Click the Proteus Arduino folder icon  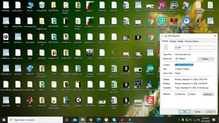click(78, 24)
